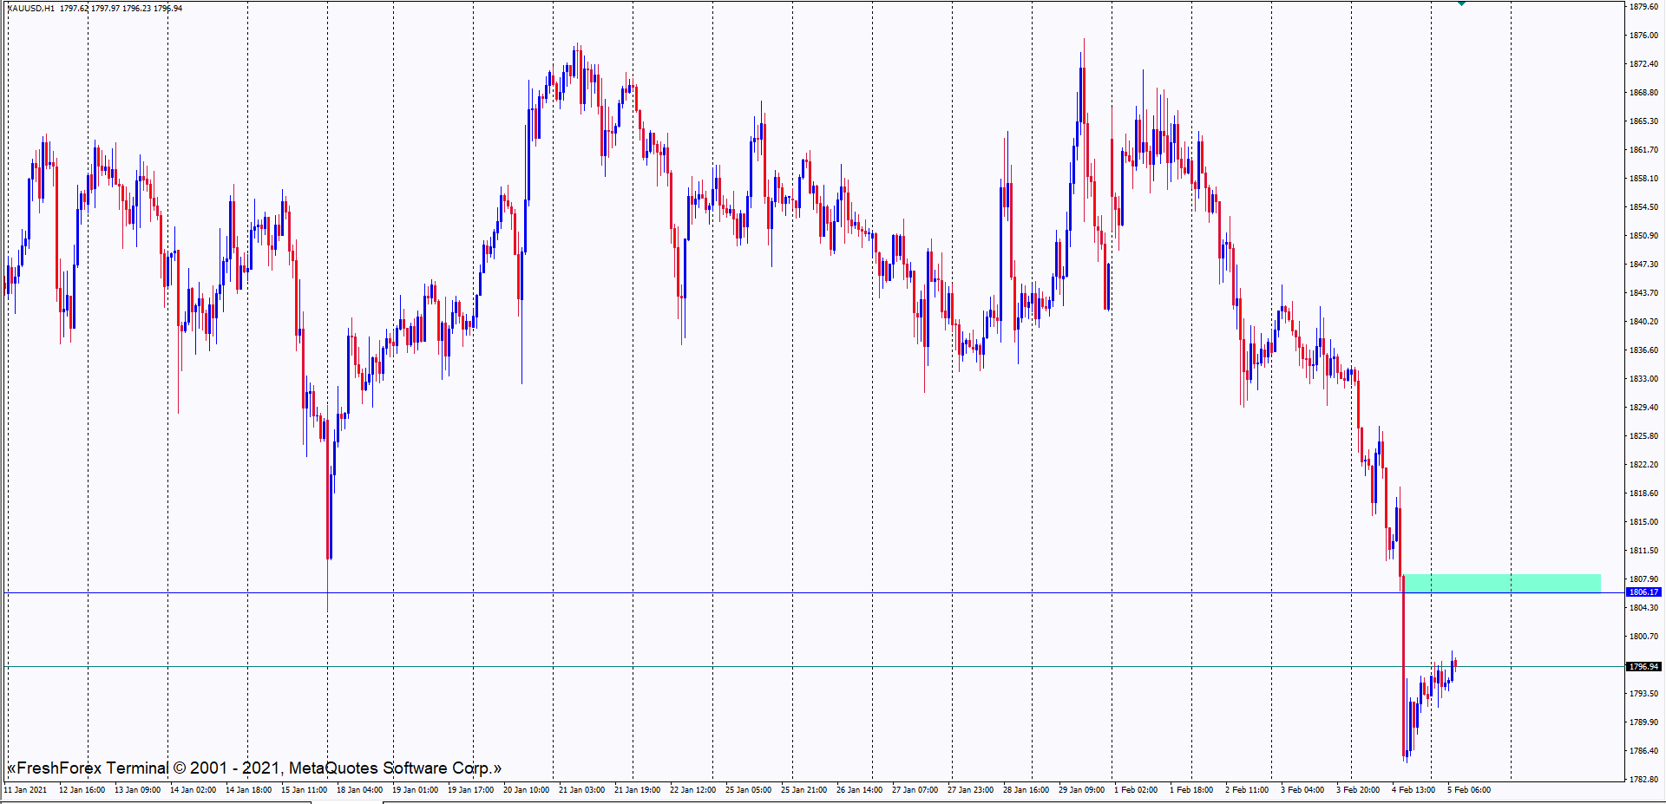Click the 1 Feb 02:00 time label
This screenshot has height=804, width=1666.
1135,790
